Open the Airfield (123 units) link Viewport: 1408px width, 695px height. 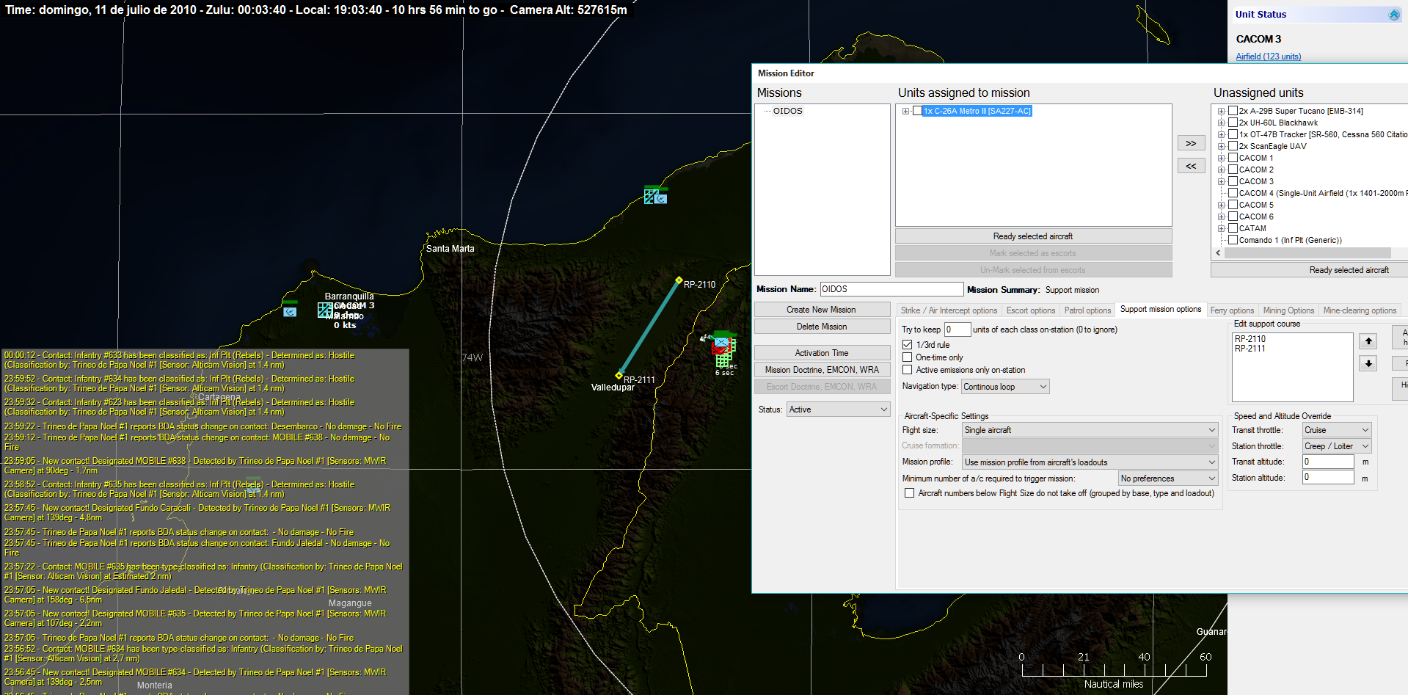pyautogui.click(x=1268, y=57)
